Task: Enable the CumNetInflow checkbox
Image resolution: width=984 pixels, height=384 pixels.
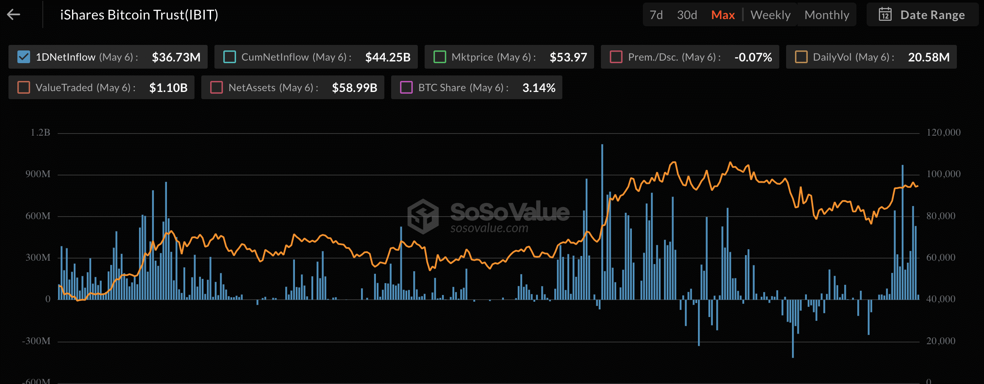Action: pos(229,57)
